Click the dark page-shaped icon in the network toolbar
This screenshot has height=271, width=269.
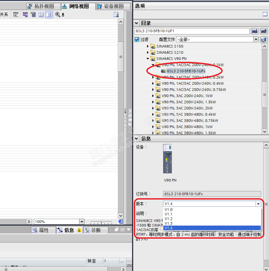click(x=33, y=15)
